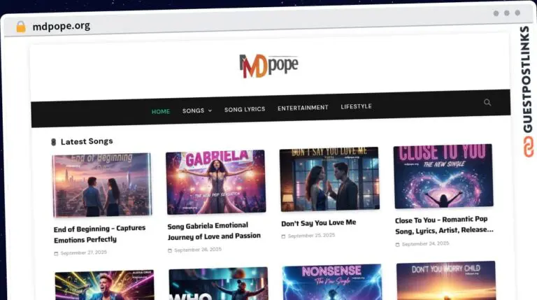Click the date September 24, 2025
Viewport: 537px width, 300px height.
tap(425, 244)
